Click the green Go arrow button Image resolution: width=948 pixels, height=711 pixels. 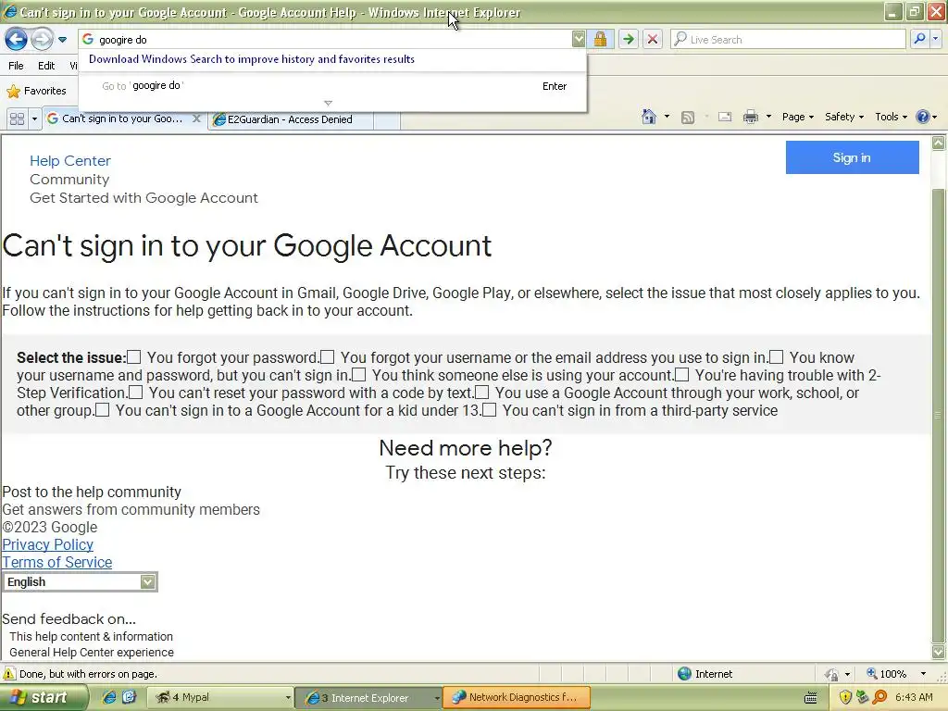pyautogui.click(x=629, y=39)
